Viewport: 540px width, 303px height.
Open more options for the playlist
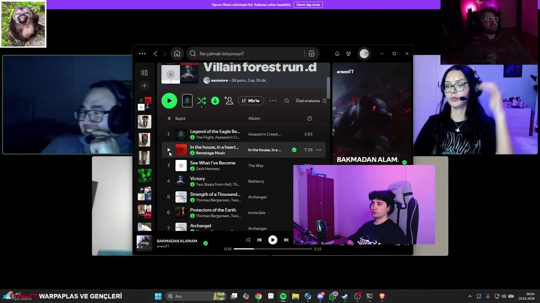pyautogui.click(x=273, y=101)
